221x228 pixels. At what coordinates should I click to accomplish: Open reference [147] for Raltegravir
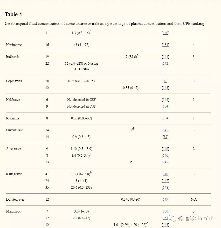coord(165,181)
